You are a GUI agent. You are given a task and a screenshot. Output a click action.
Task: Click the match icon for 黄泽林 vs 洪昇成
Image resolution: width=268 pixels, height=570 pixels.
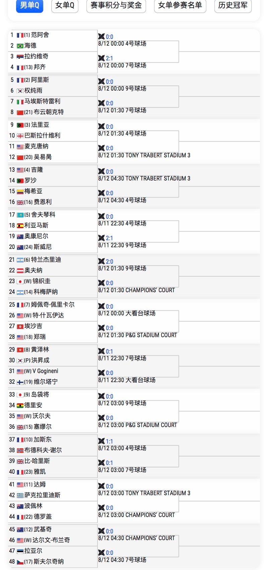[102, 351]
